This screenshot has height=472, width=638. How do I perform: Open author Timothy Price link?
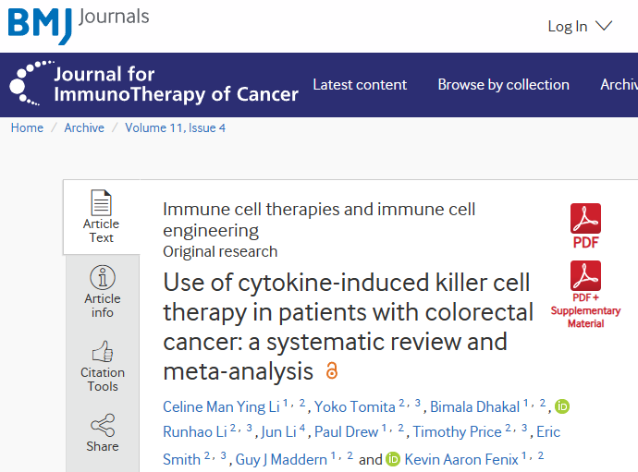(457, 431)
